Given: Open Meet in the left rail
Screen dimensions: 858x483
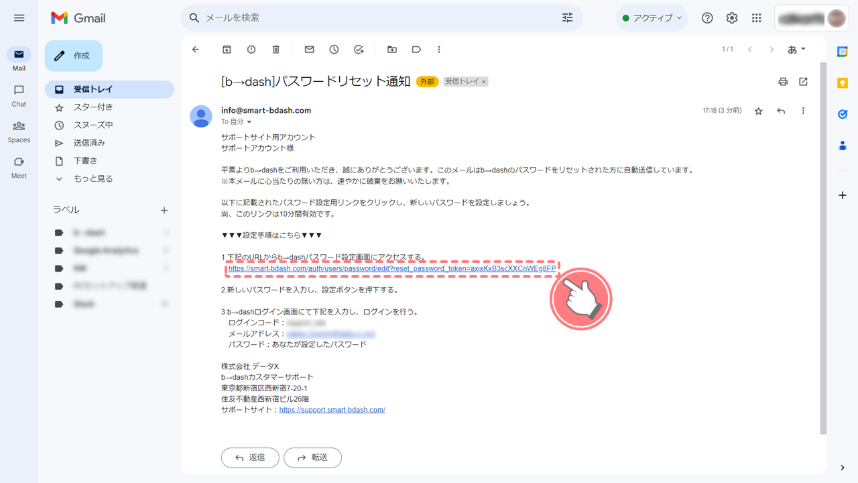Looking at the screenshot, I should coord(19,167).
